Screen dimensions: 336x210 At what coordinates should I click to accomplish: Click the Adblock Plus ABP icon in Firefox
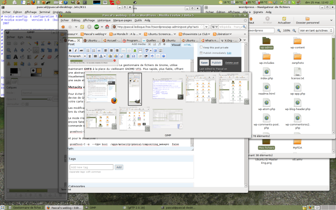[97, 27]
